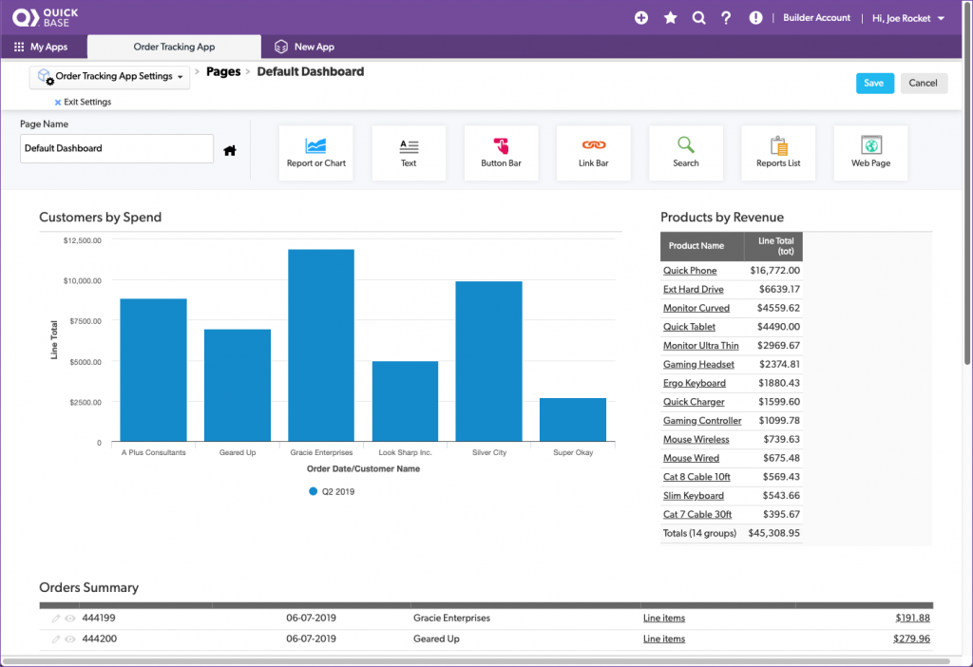Save the dashboard page
Viewport: 973px width, 667px height.
[x=874, y=84]
